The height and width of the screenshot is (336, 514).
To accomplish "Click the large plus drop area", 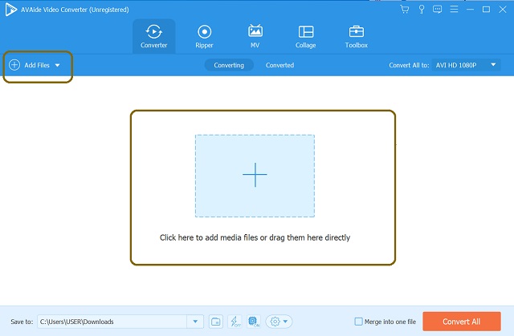I will tap(255, 176).
